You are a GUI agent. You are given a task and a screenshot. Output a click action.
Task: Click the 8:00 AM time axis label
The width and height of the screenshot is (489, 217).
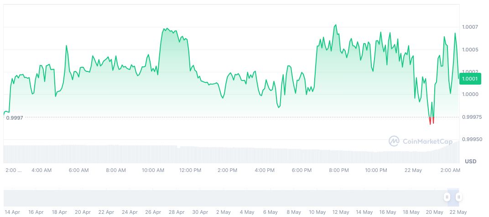pos(116,170)
